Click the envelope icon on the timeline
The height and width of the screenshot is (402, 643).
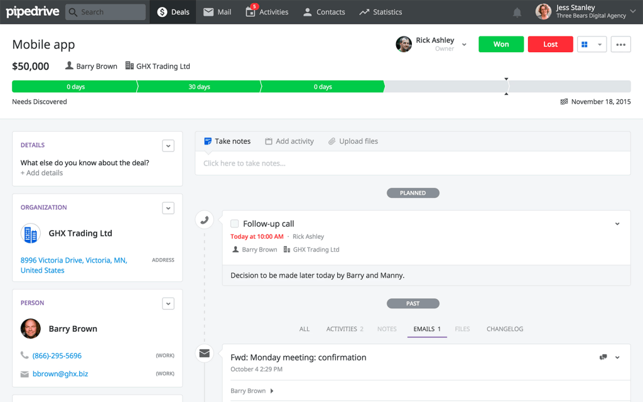tap(204, 353)
